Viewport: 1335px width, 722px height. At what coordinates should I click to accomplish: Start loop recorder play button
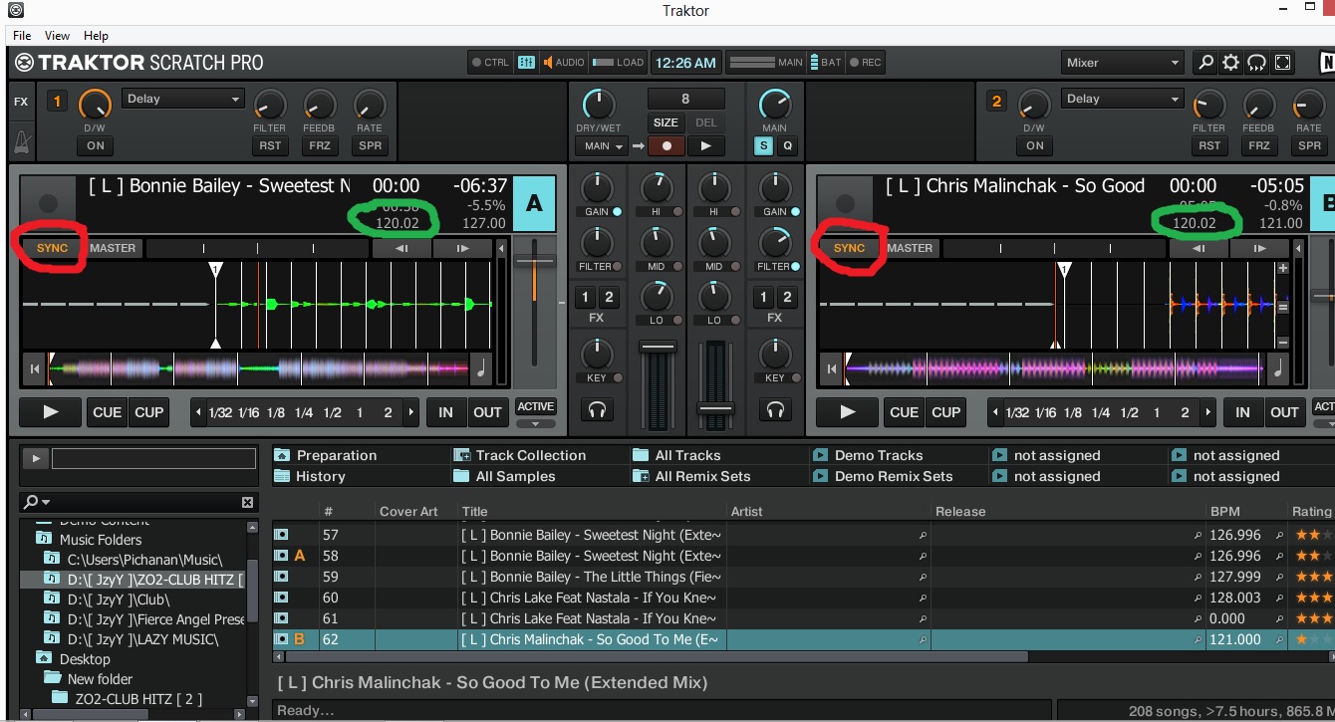(x=706, y=145)
